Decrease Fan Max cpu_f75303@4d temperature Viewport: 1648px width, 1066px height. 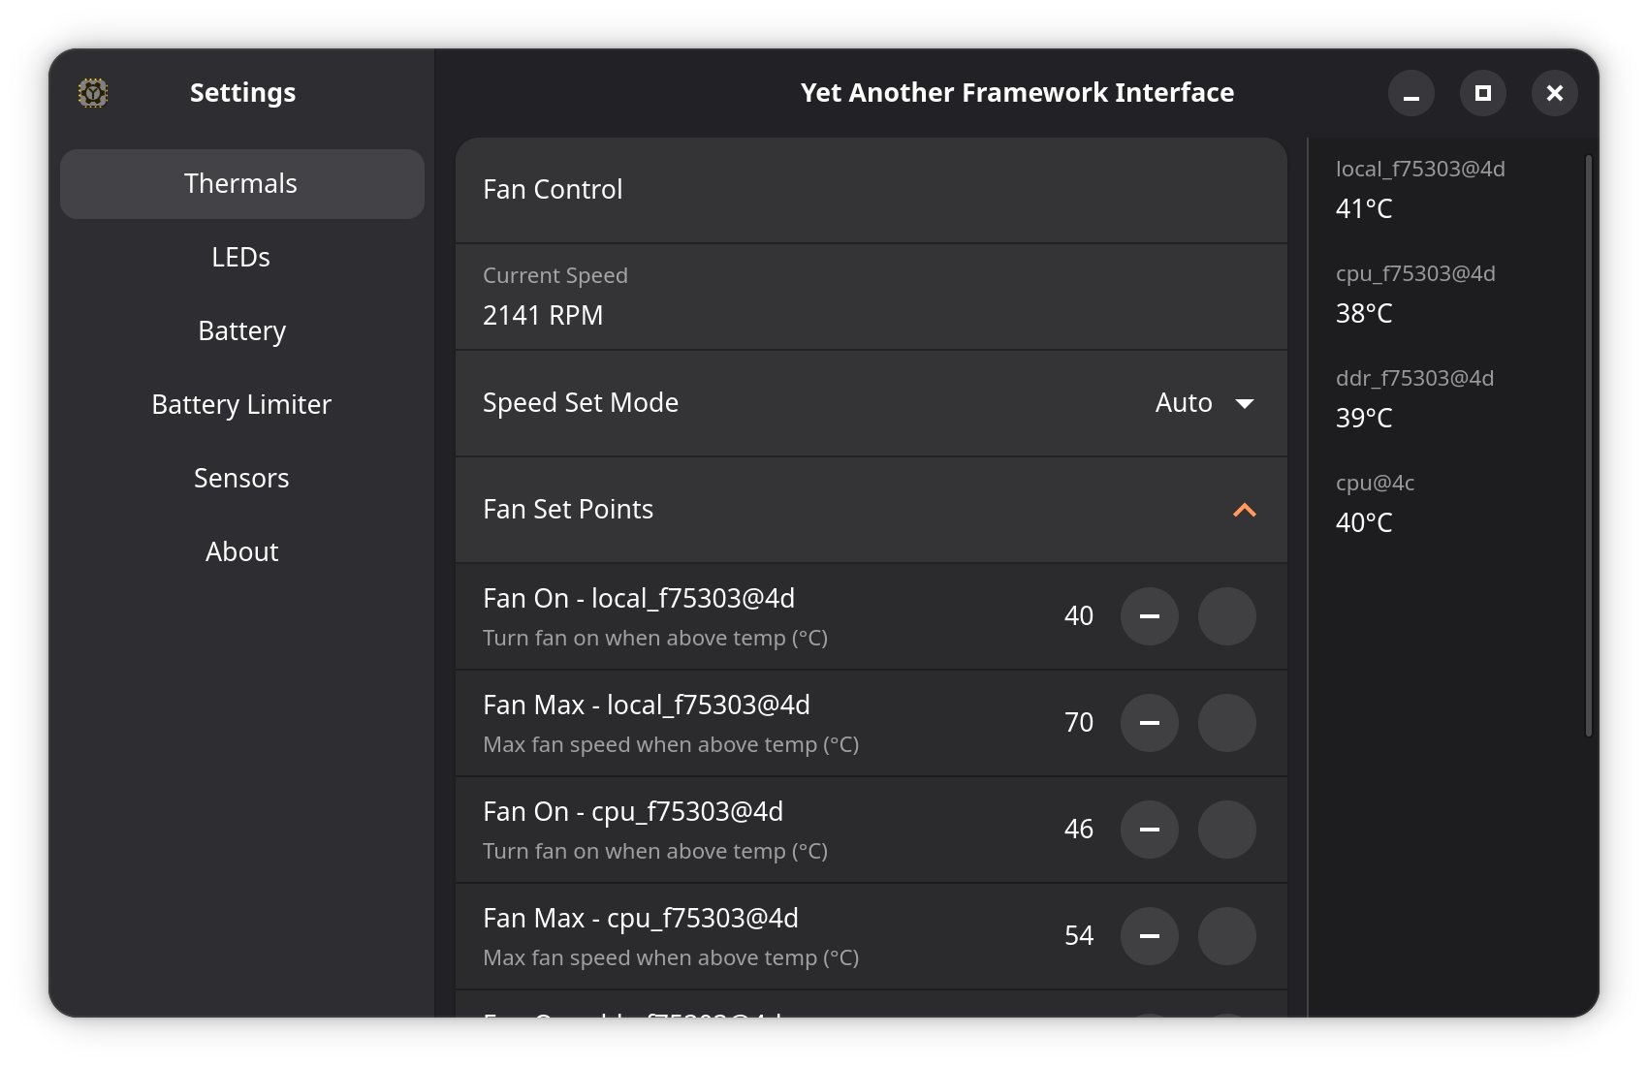pos(1150,936)
